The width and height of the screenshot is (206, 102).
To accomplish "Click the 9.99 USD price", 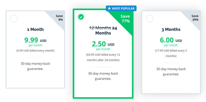I will (x=35, y=40).
